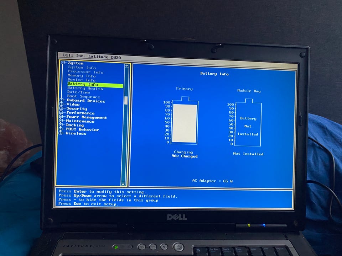Click Onboard Devices label
Image resolution: width=342 pixels, height=256 pixels.
tap(86, 101)
